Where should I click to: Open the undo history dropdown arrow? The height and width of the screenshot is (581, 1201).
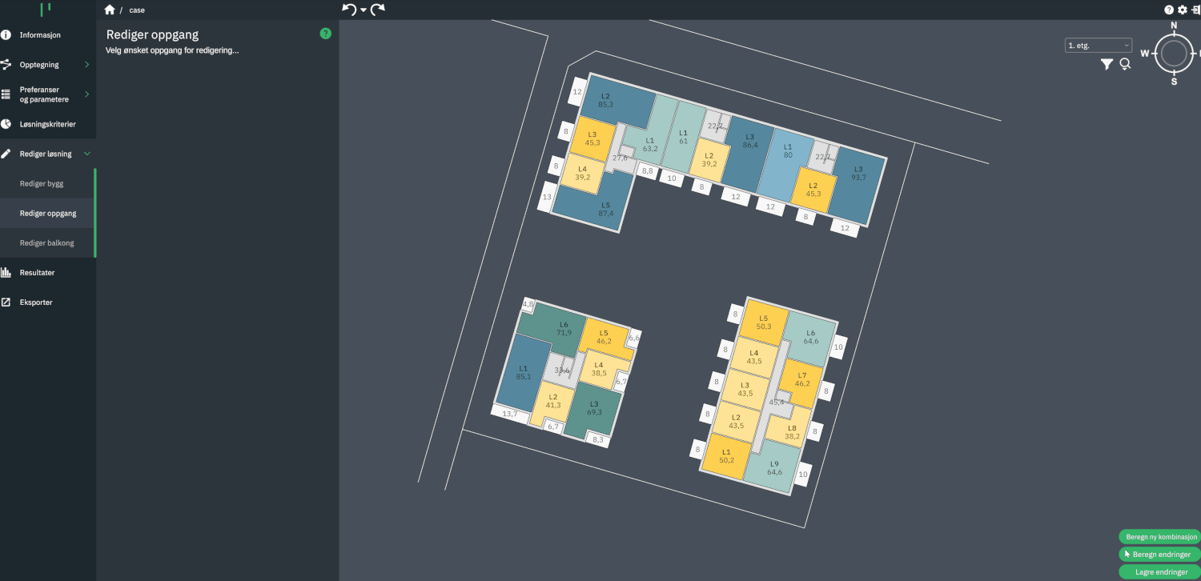pos(363,10)
